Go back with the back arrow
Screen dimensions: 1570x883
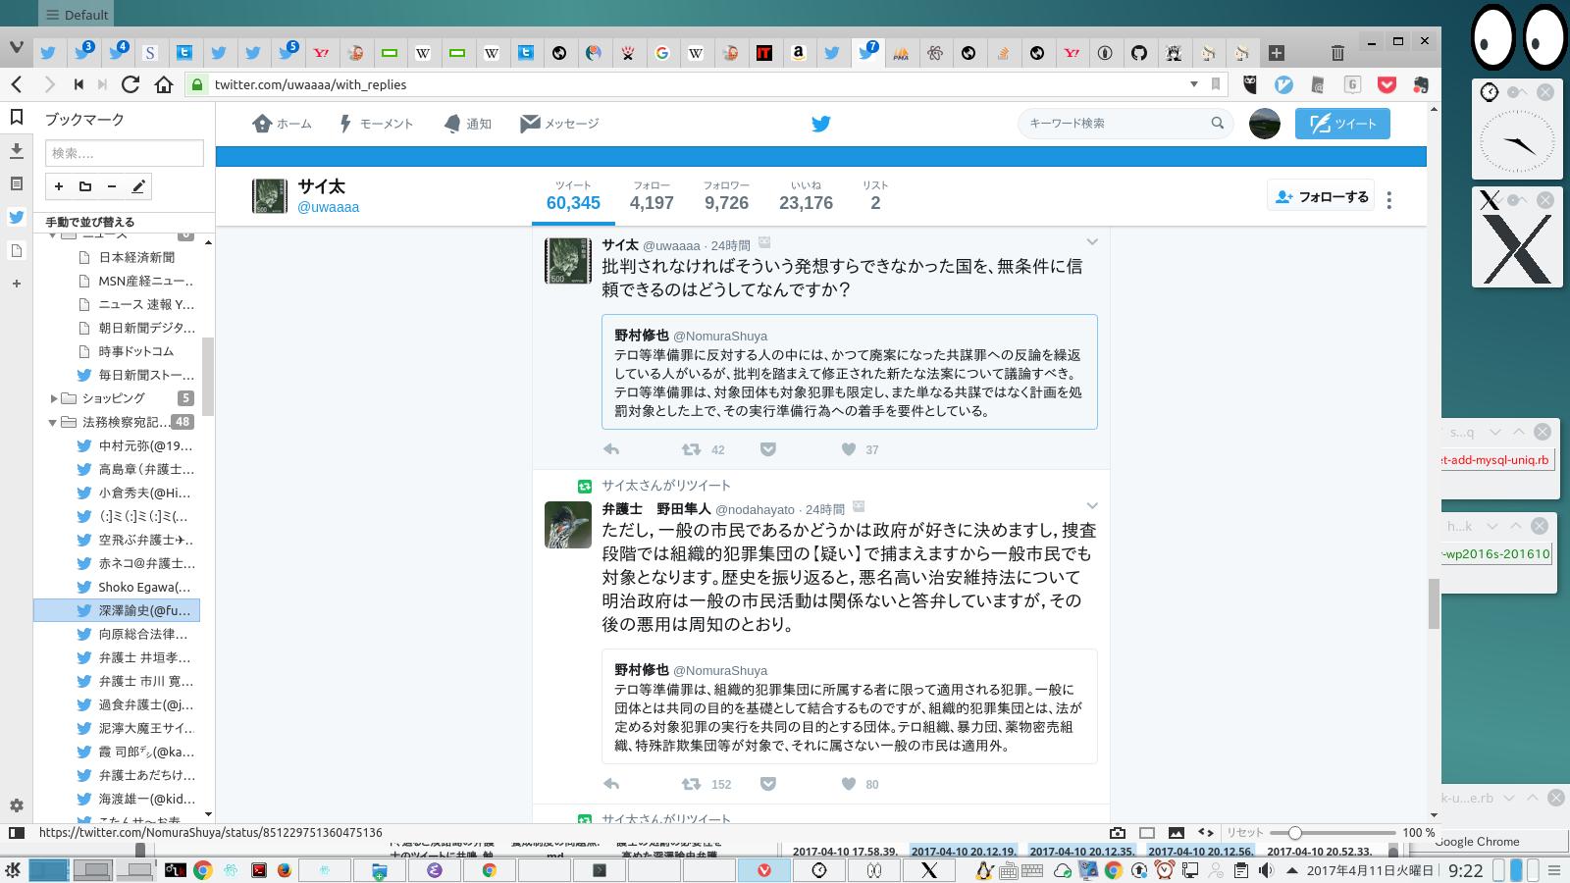pyautogui.click(x=17, y=84)
